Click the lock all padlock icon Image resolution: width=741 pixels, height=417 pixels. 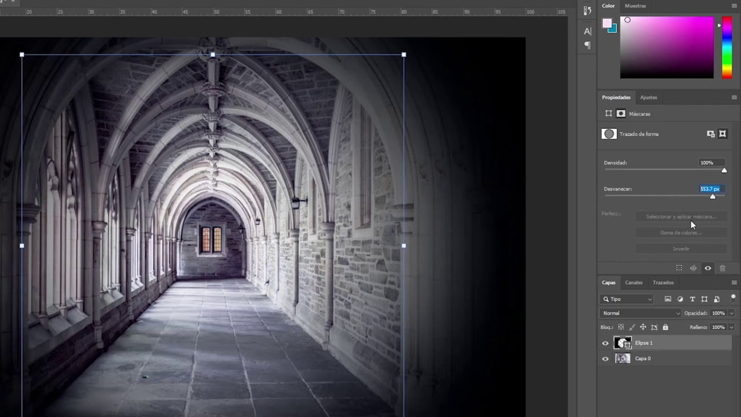pos(665,327)
